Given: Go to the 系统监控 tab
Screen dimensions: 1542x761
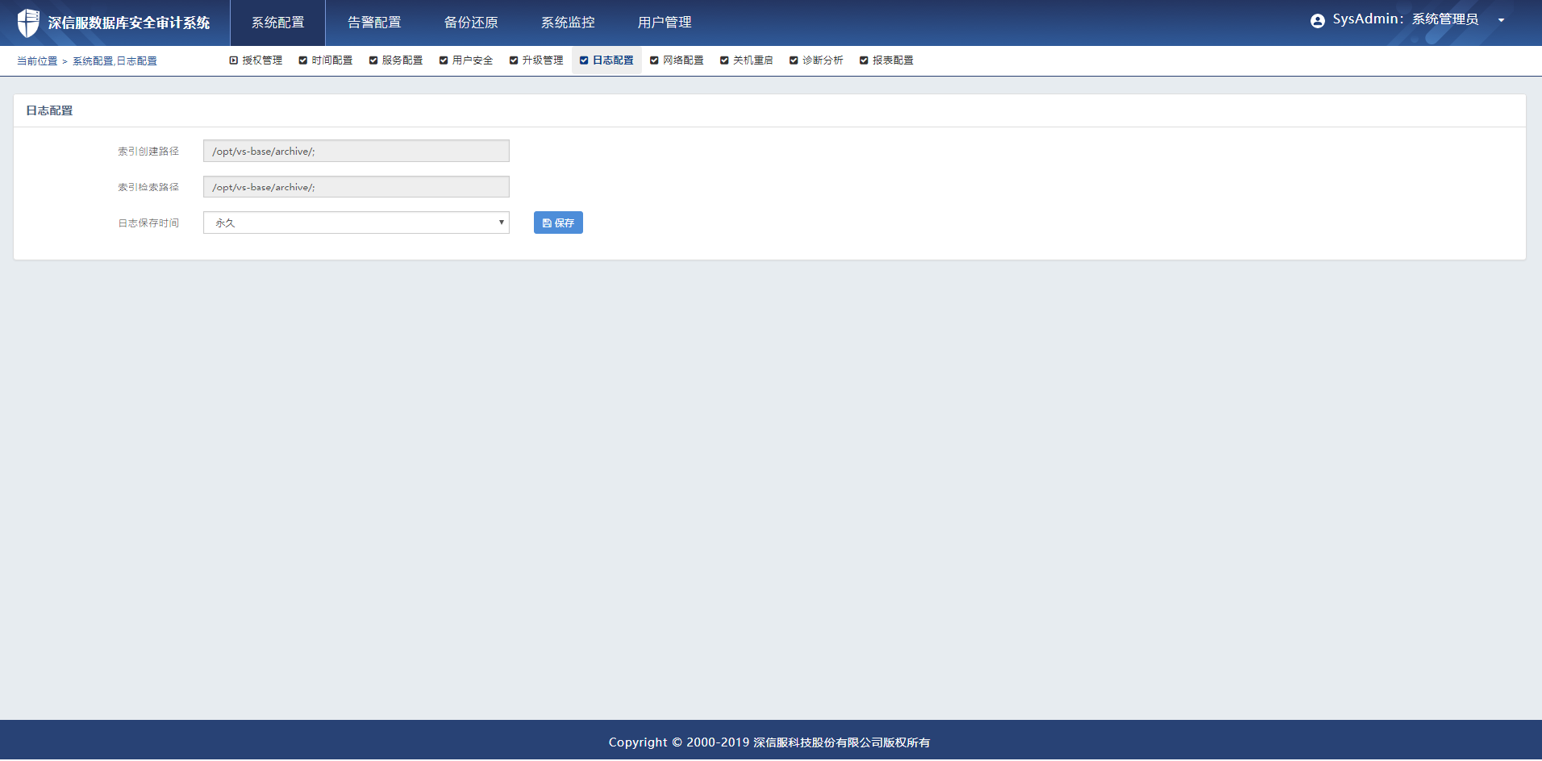Looking at the screenshot, I should point(568,23).
